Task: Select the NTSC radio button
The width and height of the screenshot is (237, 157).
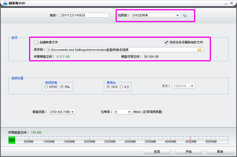Action: click(47, 87)
